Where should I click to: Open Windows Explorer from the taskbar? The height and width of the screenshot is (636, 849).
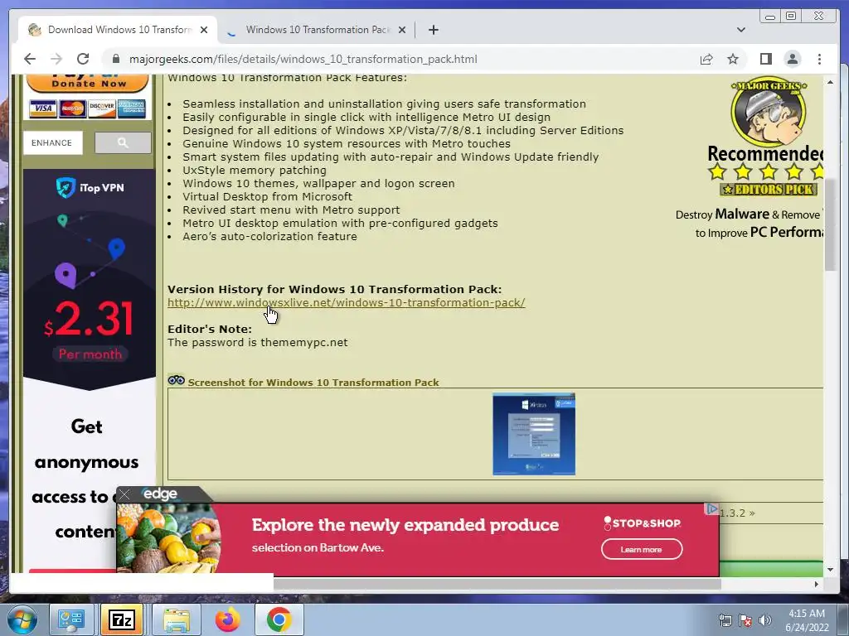pos(177,619)
